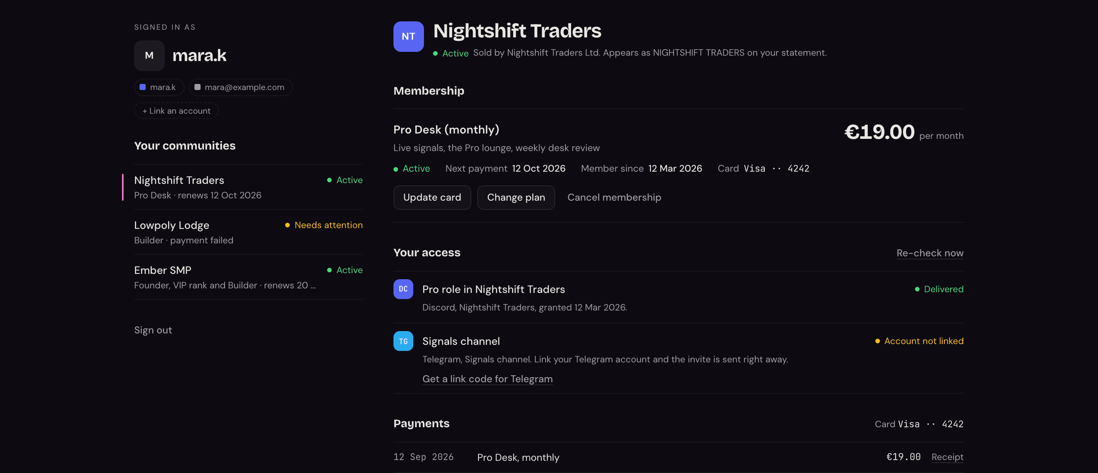This screenshot has height=473, width=1098.
Task: Select the mara.k linked account chip
Action: tap(159, 87)
